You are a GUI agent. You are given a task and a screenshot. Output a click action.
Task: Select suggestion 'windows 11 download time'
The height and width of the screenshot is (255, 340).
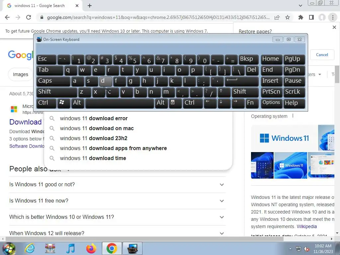(x=138, y=158)
